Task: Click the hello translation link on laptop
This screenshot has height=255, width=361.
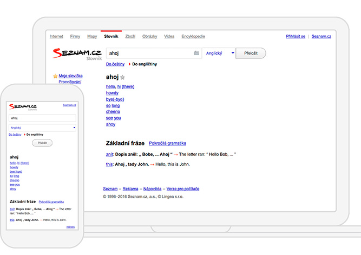Action: pos(110,86)
